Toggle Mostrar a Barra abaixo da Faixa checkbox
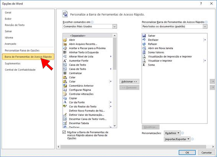This screenshot has width=217, height=157. (64, 132)
